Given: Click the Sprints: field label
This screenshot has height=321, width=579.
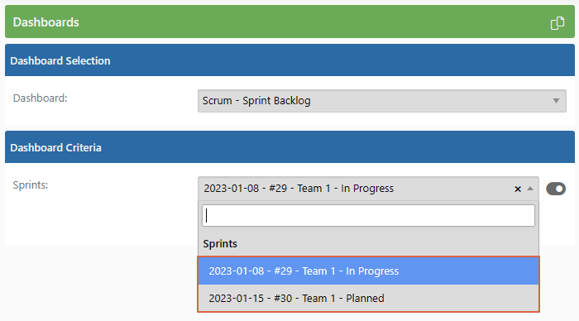Looking at the screenshot, I should point(31,184).
